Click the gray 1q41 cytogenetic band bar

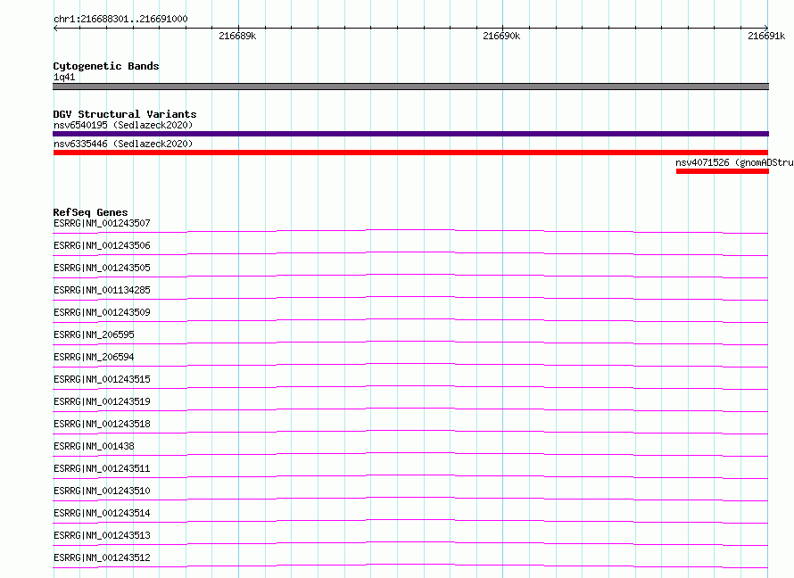(410, 87)
